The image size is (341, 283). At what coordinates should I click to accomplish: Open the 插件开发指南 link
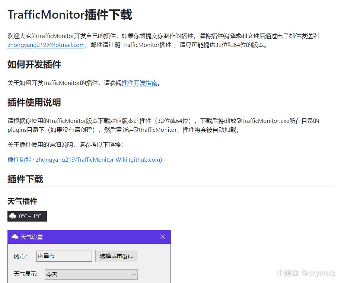[x=140, y=83]
